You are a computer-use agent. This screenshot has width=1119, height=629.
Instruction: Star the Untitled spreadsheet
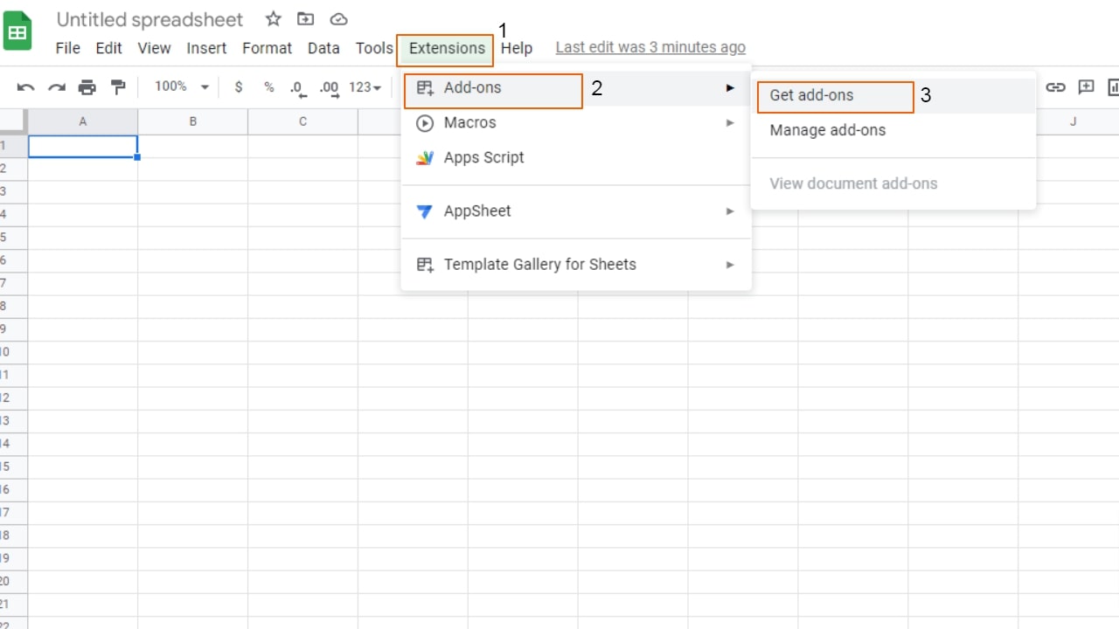(273, 19)
